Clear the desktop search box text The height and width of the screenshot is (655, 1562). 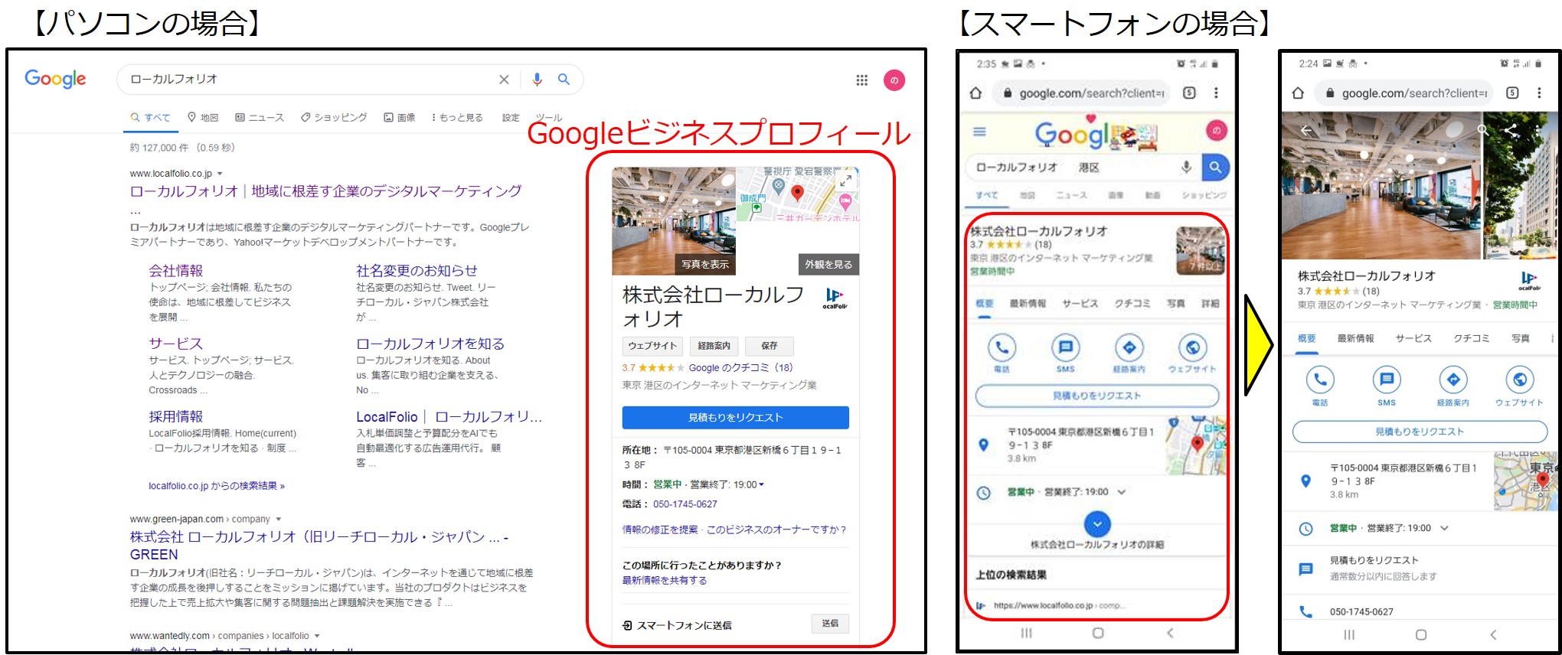point(504,80)
